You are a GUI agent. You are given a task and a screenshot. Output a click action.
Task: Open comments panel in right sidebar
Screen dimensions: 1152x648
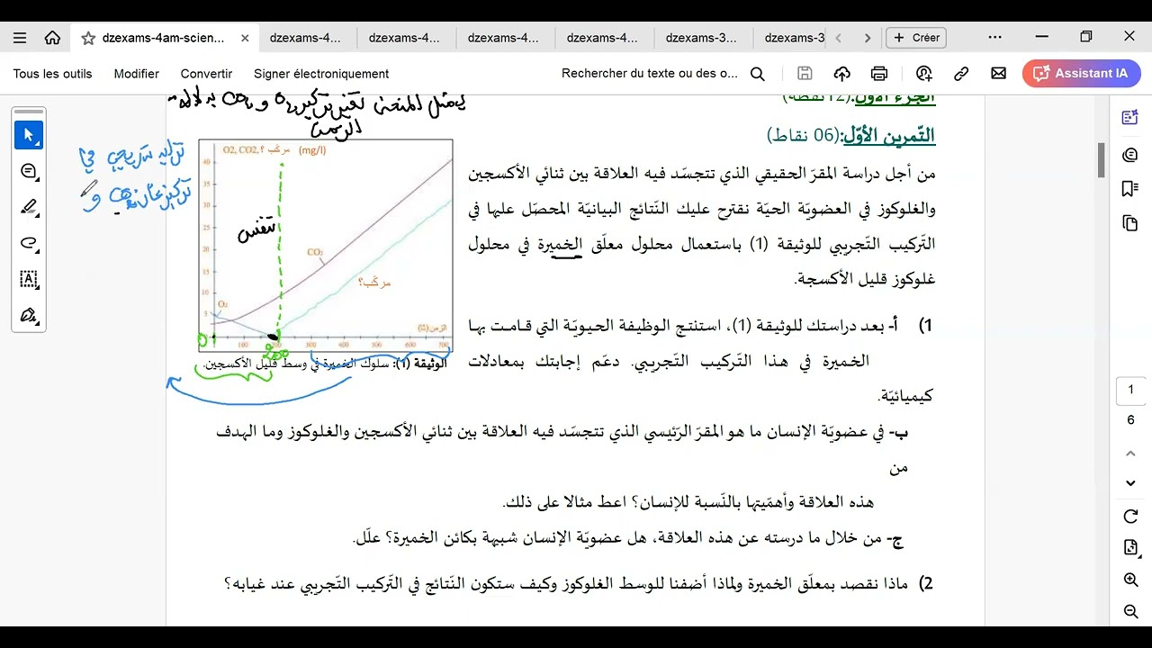tap(1131, 155)
